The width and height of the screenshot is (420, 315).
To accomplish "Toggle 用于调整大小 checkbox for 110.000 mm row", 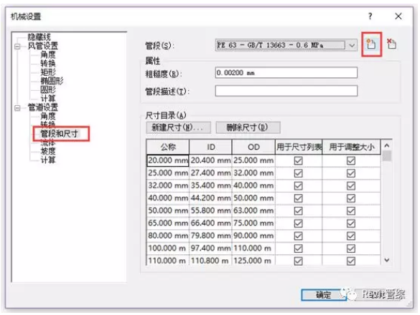I will coord(351,261).
